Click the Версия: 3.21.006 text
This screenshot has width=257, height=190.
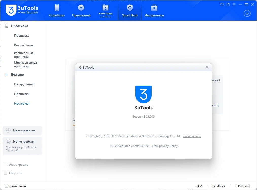click(x=143, y=116)
